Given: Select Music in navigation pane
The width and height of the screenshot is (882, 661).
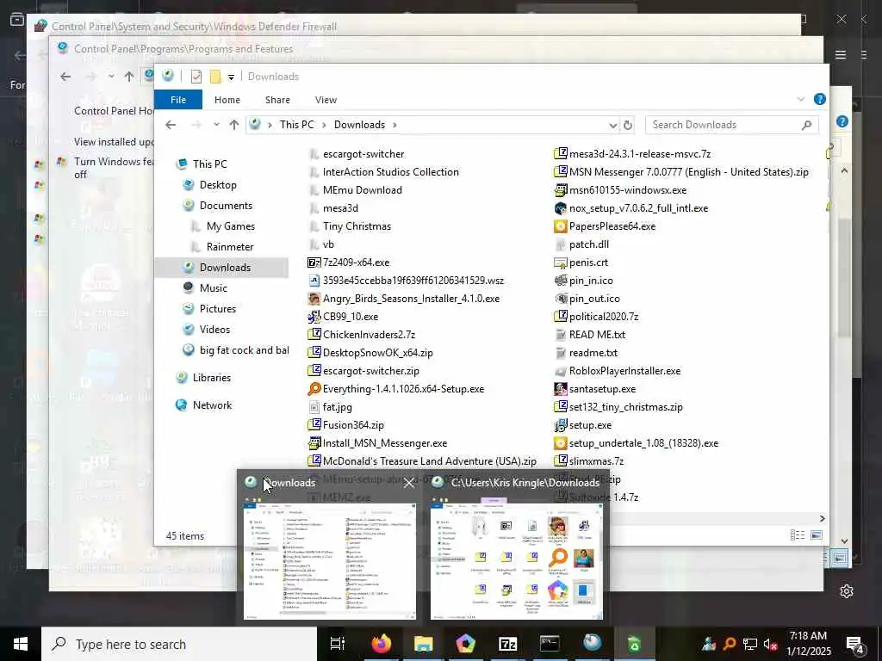Looking at the screenshot, I should click(214, 288).
